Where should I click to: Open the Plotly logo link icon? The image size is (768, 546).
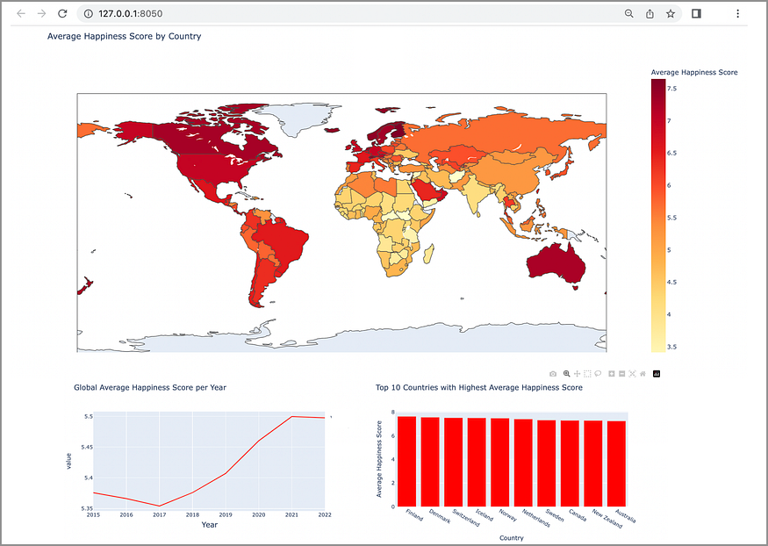(657, 374)
